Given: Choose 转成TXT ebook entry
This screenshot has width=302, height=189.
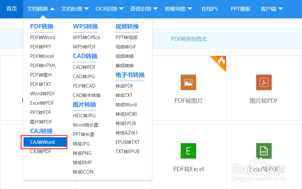Looking at the screenshot, I should pos(124,95).
